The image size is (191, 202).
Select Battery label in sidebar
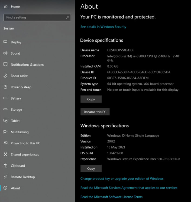point(16,98)
